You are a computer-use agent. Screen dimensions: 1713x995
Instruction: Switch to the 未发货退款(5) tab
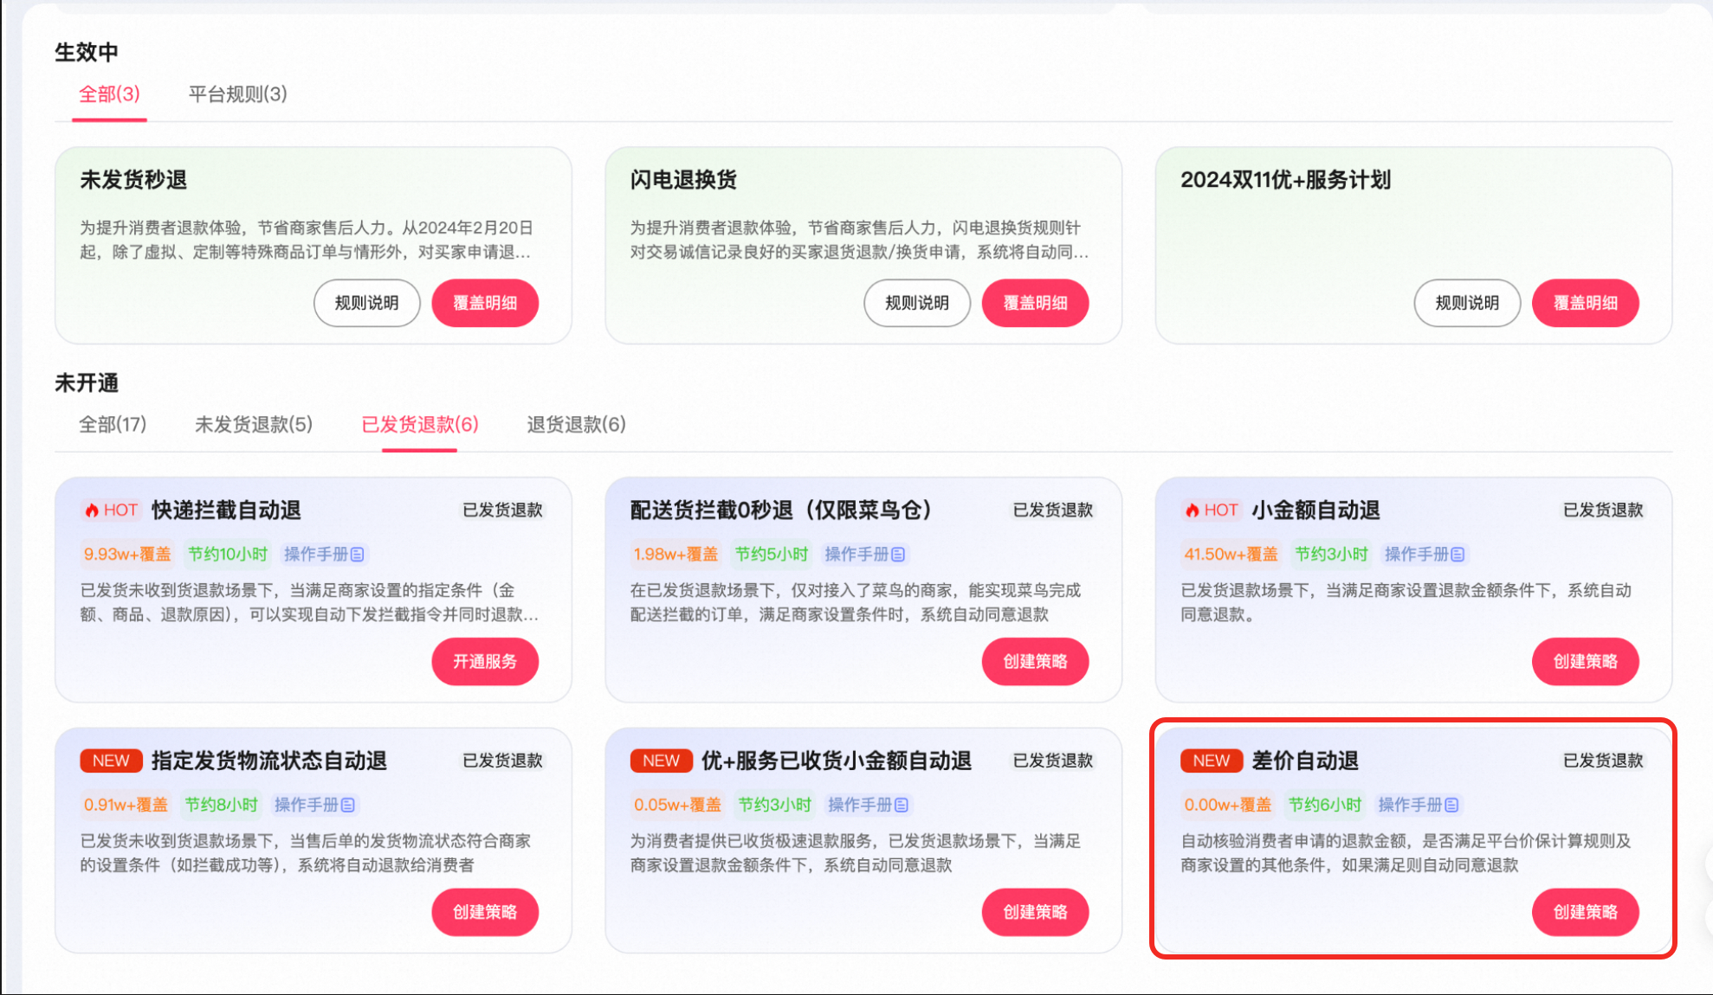tap(253, 425)
